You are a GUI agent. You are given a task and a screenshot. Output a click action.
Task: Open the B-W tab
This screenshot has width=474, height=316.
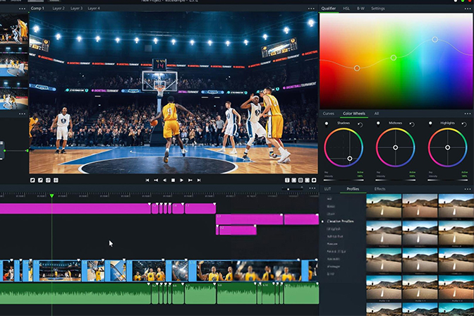pyautogui.click(x=360, y=8)
